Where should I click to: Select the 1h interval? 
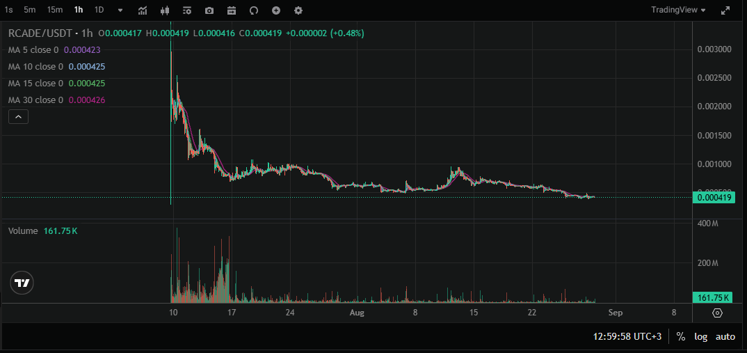(x=79, y=10)
